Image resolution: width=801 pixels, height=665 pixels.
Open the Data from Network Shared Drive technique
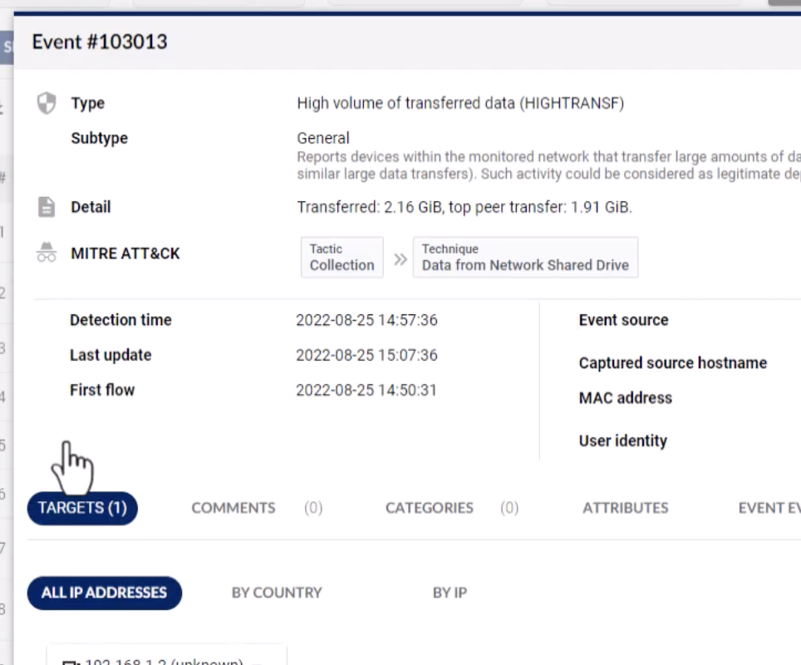525,258
